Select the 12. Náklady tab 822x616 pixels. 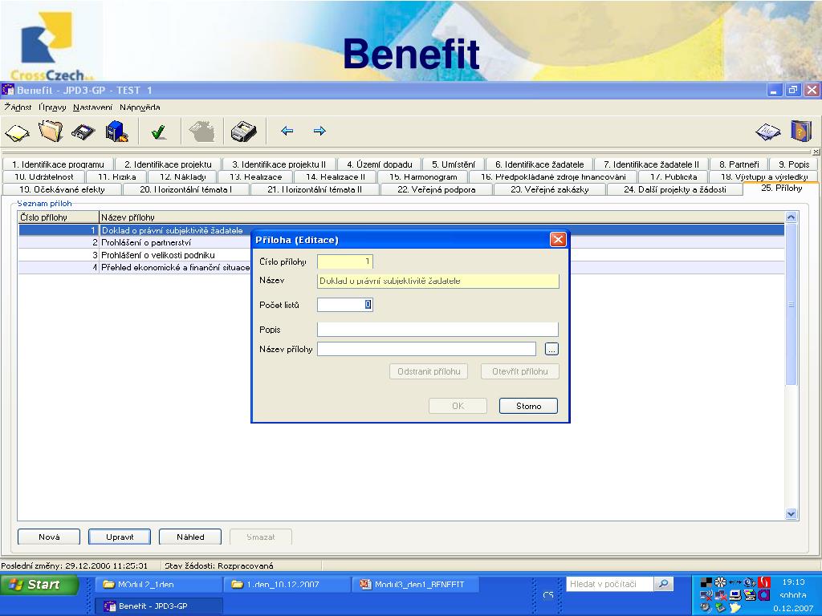coord(182,177)
